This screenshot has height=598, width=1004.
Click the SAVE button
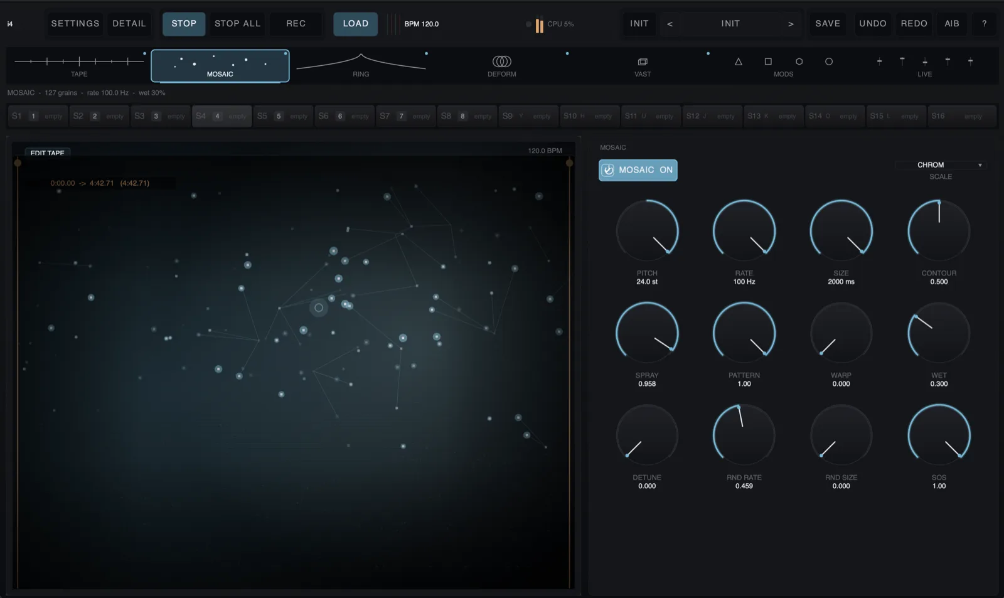pos(828,24)
